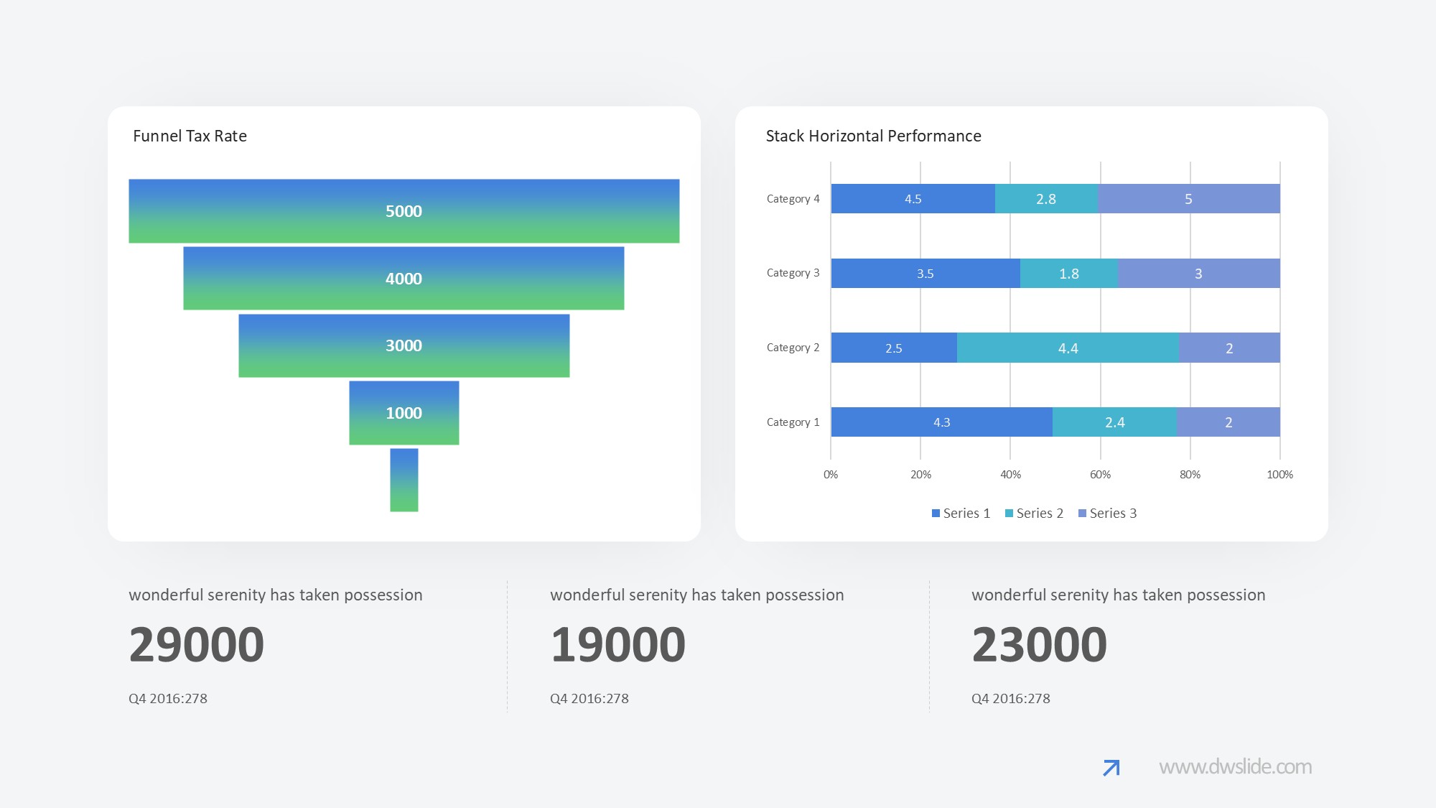This screenshot has width=1436, height=808.
Task: Click Category 4 bar segment labeled 4.5
Action: [913, 199]
